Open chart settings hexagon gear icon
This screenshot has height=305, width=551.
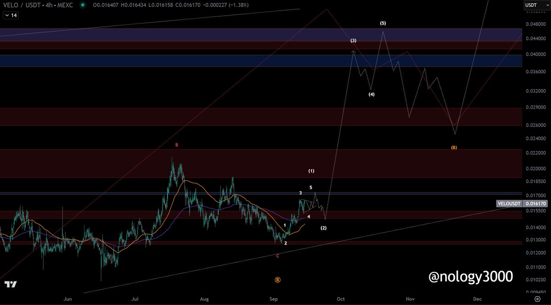(x=537, y=299)
